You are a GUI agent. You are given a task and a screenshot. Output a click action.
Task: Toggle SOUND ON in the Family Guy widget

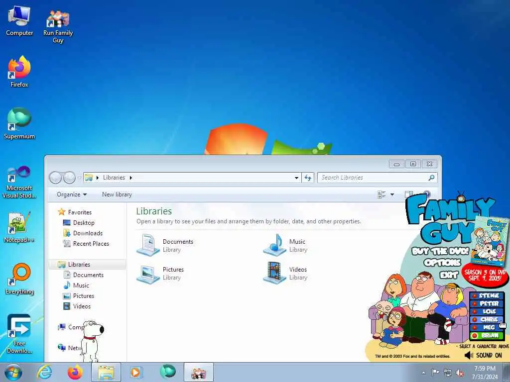(x=484, y=355)
